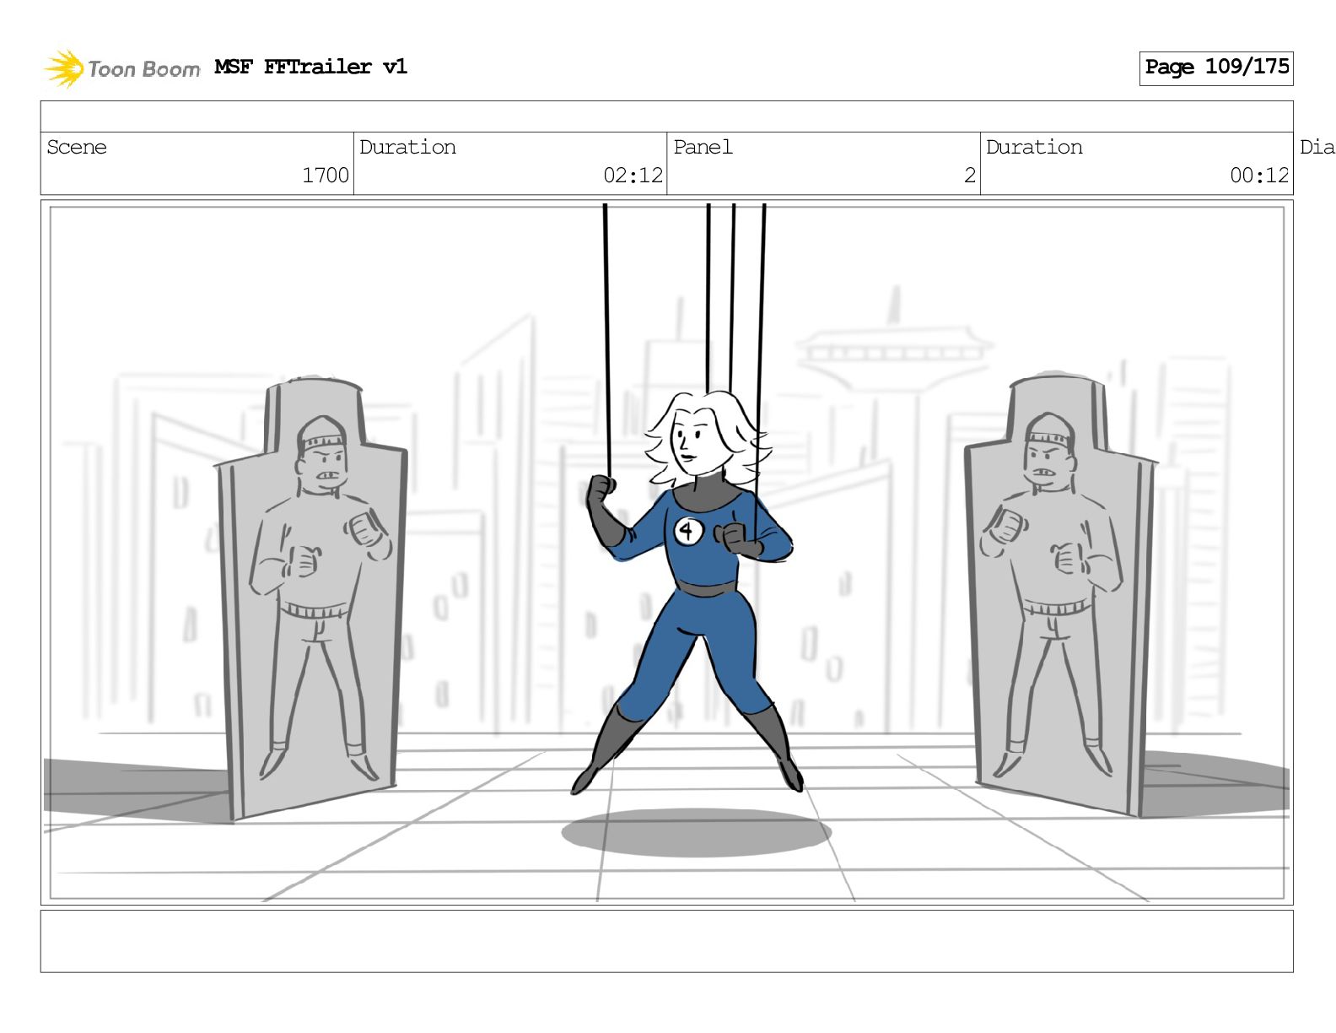Click the truncated 'Dia' column label
Viewport: 1336px width, 1033px height.
(x=1317, y=147)
